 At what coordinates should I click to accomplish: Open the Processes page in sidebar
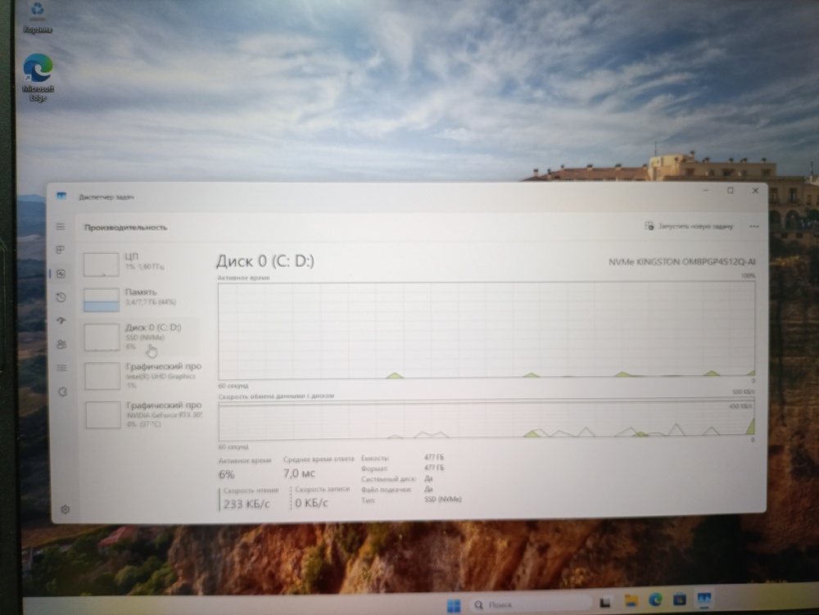click(x=61, y=250)
